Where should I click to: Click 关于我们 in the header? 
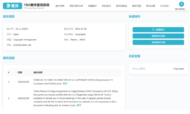[x=164, y=6]
